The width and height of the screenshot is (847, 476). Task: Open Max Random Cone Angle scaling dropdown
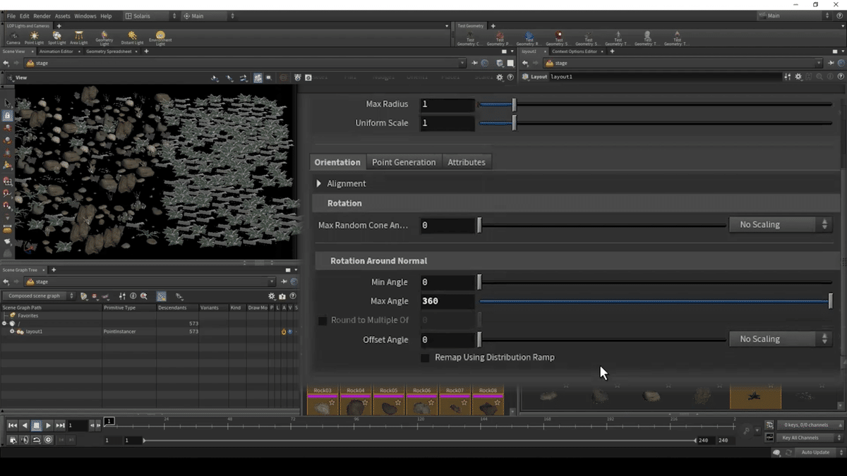click(x=780, y=225)
